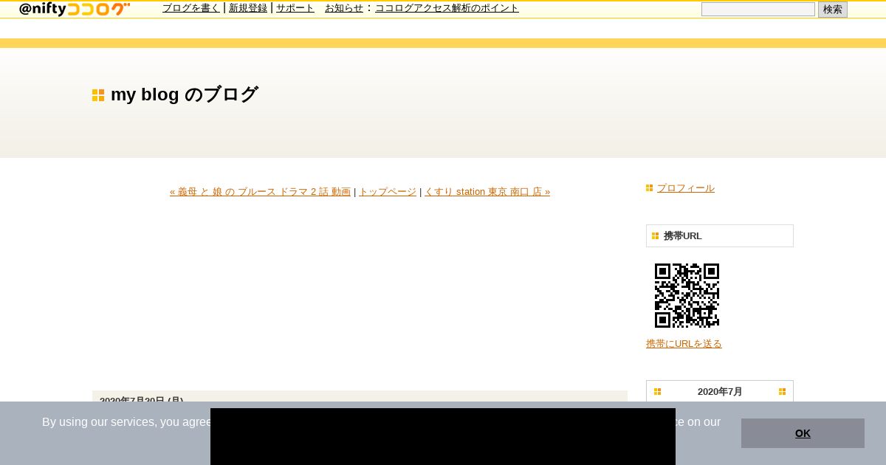The height and width of the screenshot is (465, 886).
Task: Open the my blog のブログ title
Action: 185,94
